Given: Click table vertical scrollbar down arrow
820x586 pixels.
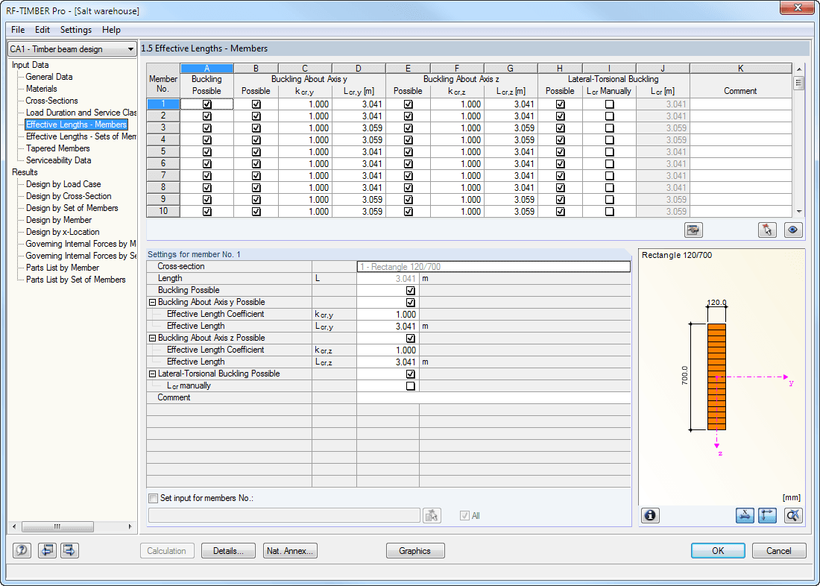Looking at the screenshot, I should pyautogui.click(x=798, y=212).
